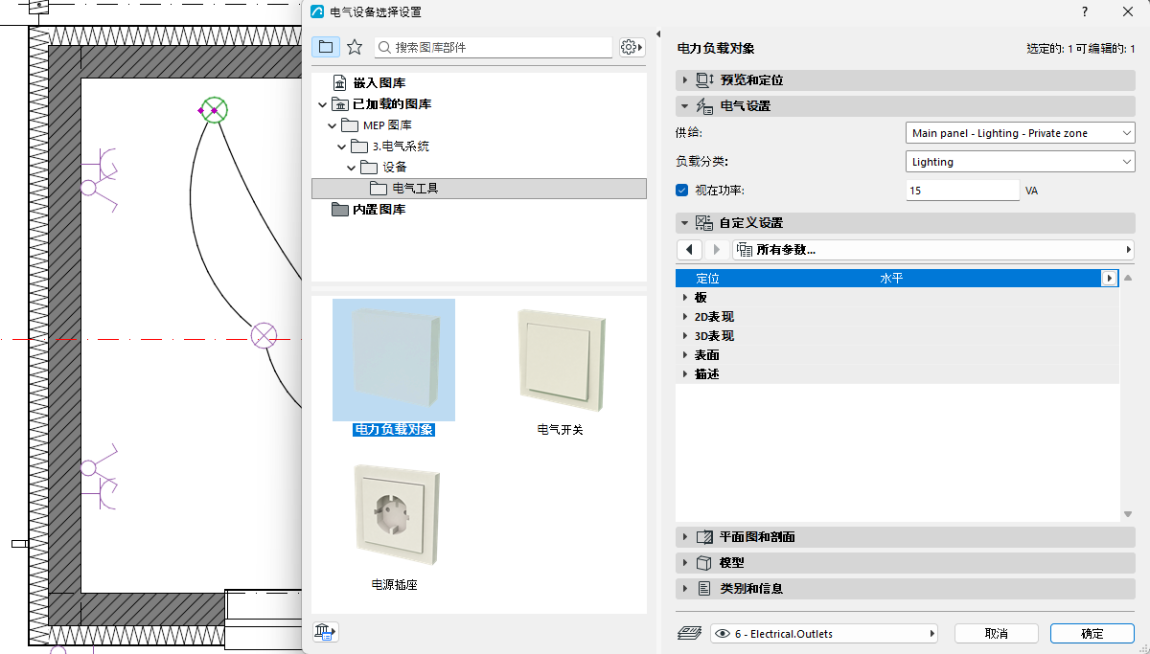Viewport: 1150px width, 654px height.
Task: Toggle the 视在功率 checkbox
Action: click(x=682, y=191)
